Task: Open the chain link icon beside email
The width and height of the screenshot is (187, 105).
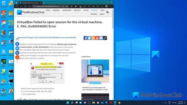Action: click(105, 38)
